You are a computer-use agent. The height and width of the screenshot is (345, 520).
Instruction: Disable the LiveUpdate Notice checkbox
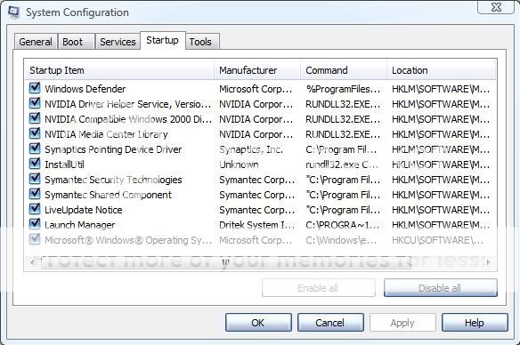click(x=35, y=209)
